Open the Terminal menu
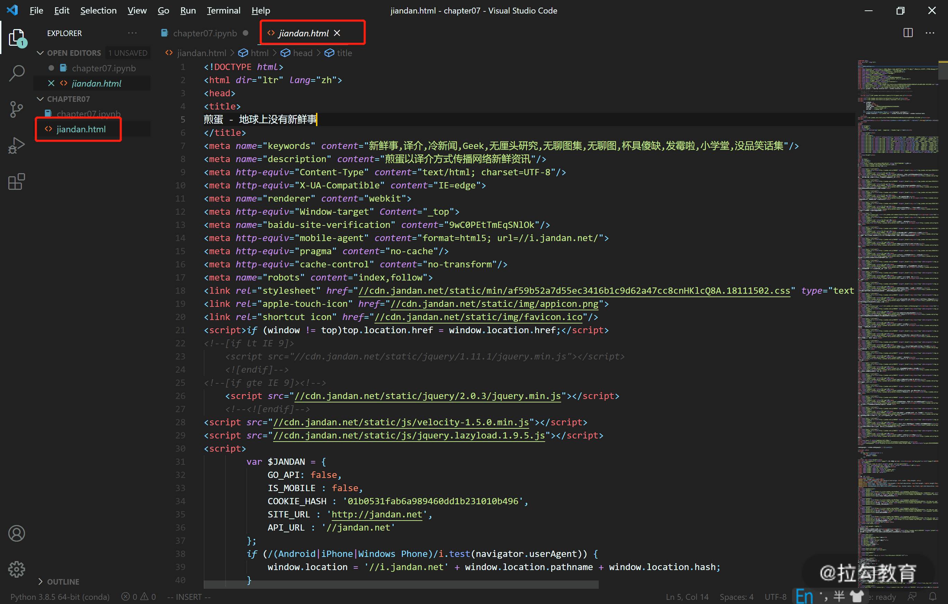The height and width of the screenshot is (604, 948). click(x=223, y=11)
